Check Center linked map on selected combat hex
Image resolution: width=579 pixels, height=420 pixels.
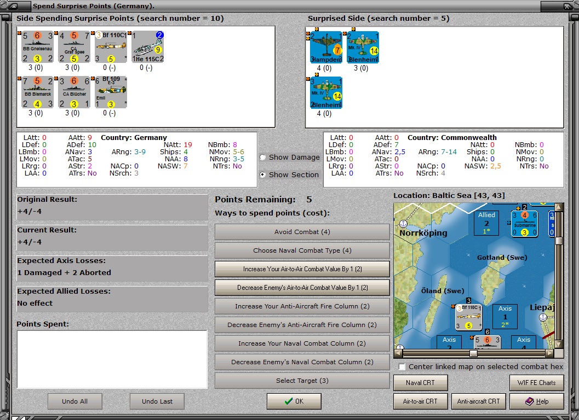[403, 367]
